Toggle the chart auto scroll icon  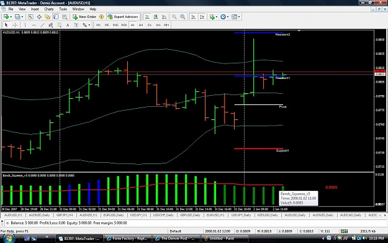tap(194, 17)
